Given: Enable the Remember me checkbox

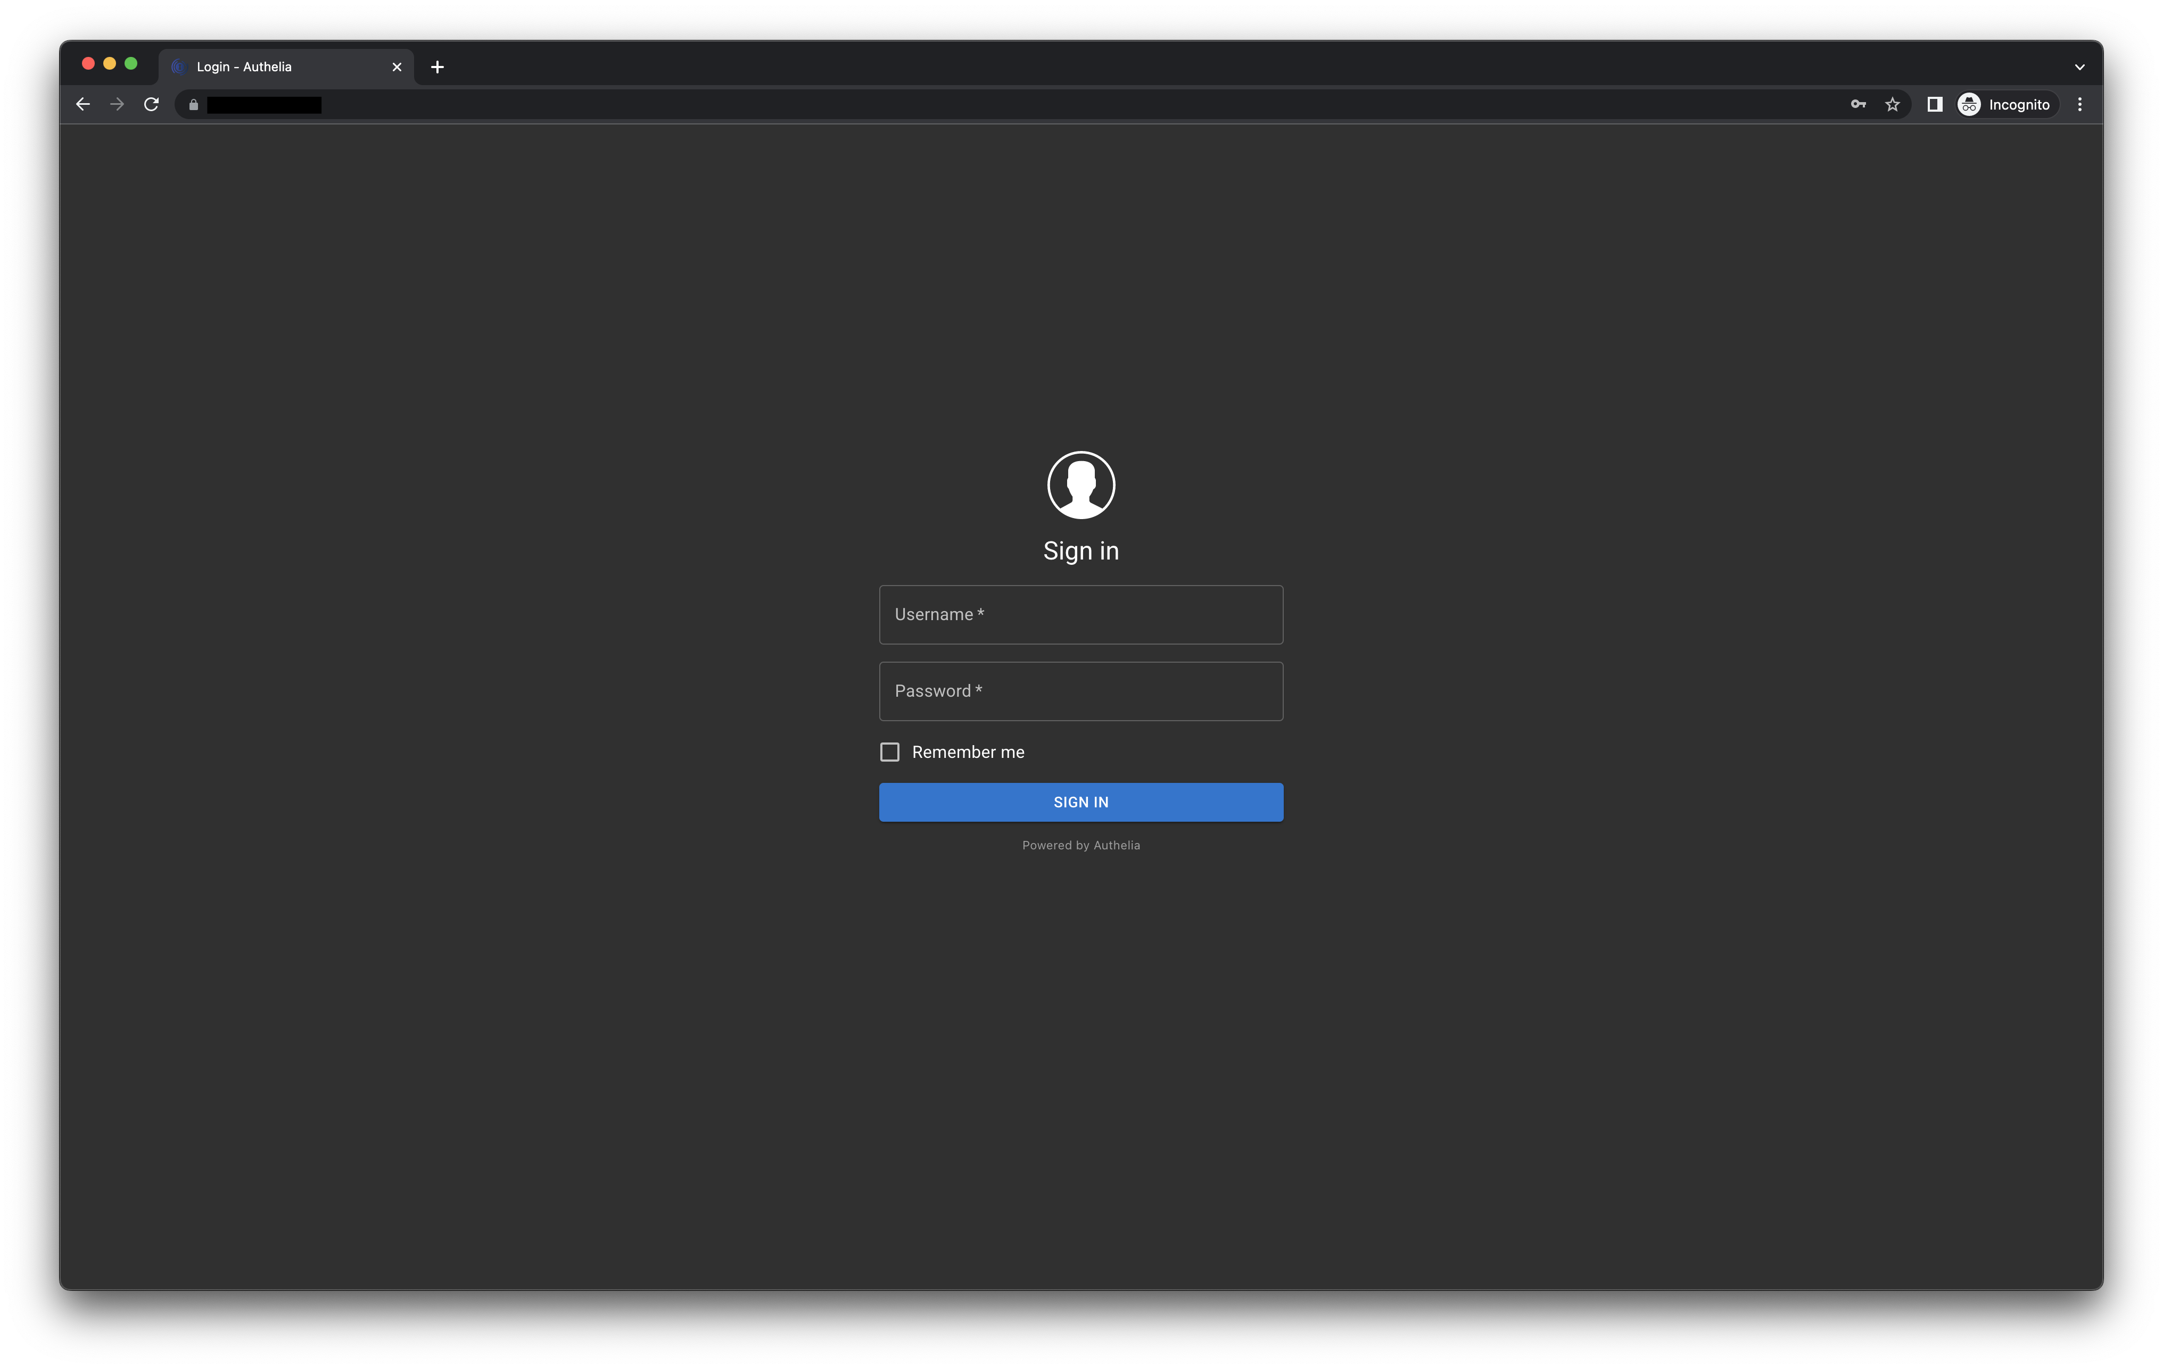Looking at the screenshot, I should click(x=889, y=752).
